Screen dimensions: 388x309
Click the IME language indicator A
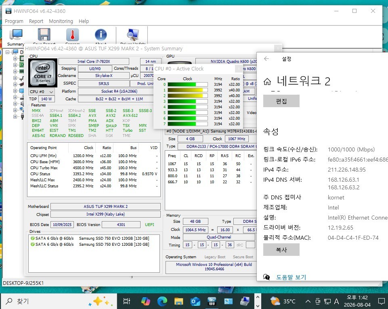(x=337, y=301)
